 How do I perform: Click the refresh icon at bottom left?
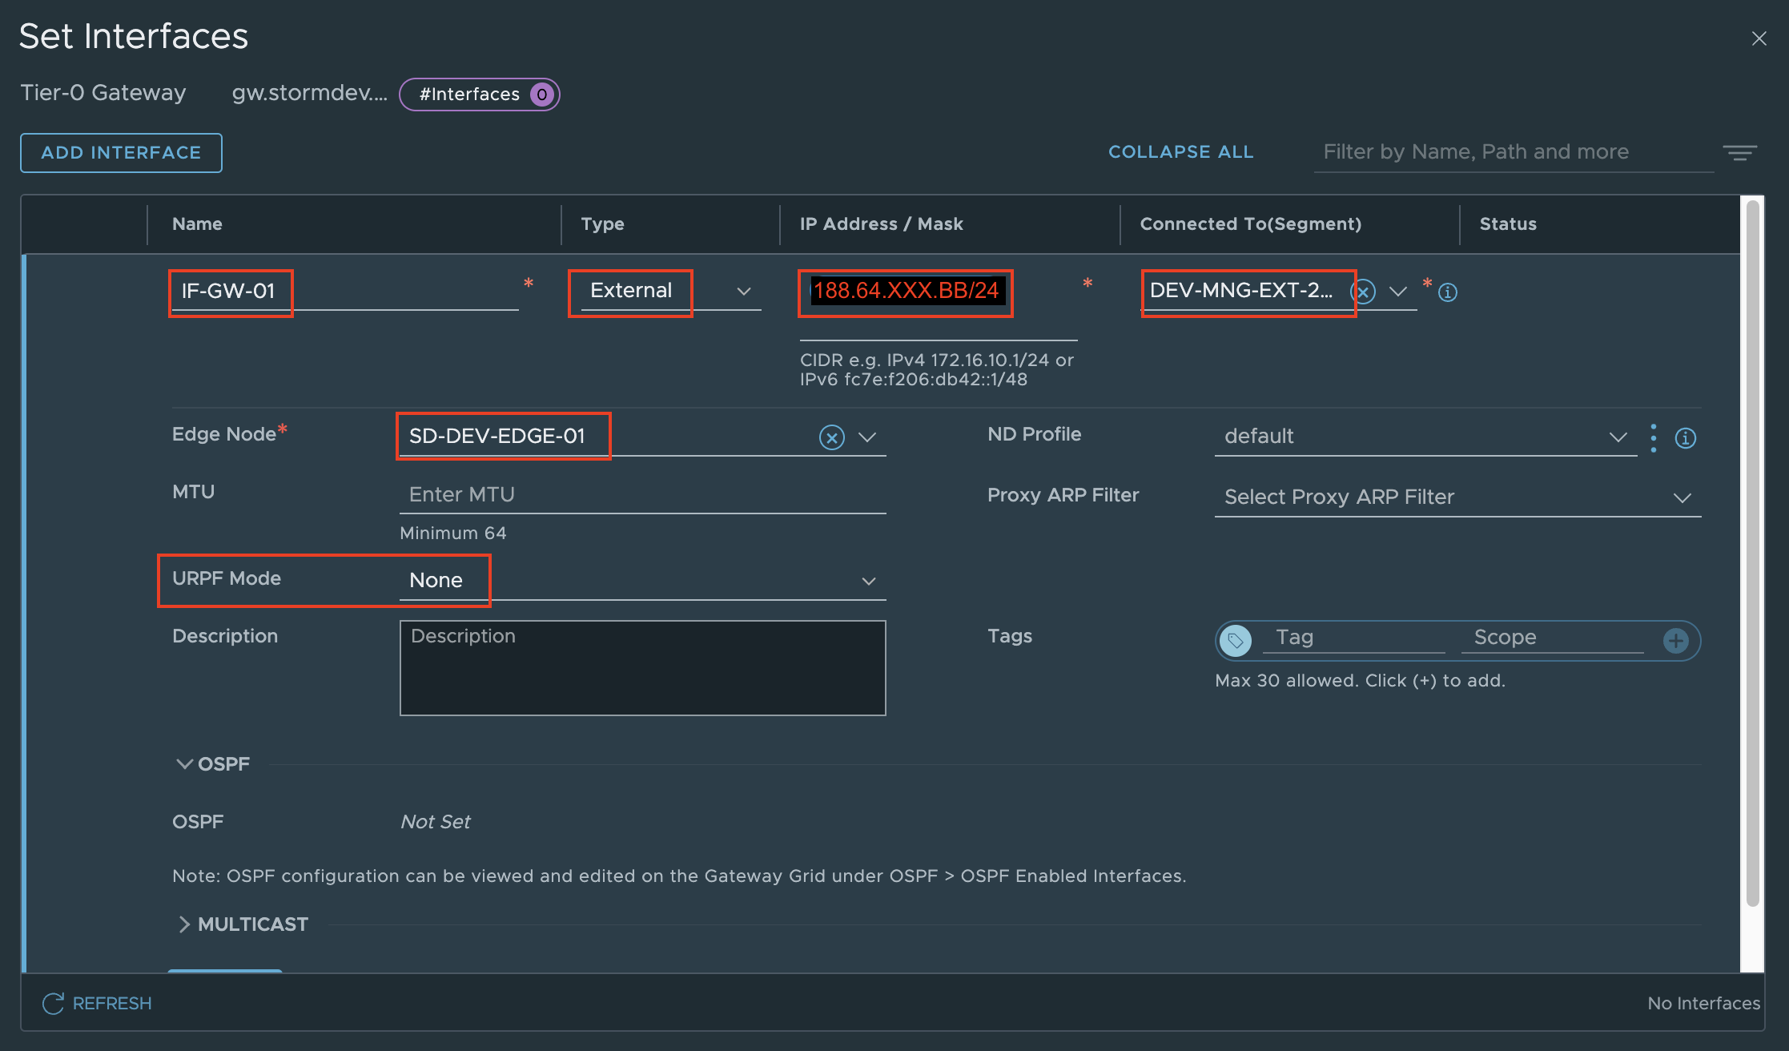tap(53, 1003)
